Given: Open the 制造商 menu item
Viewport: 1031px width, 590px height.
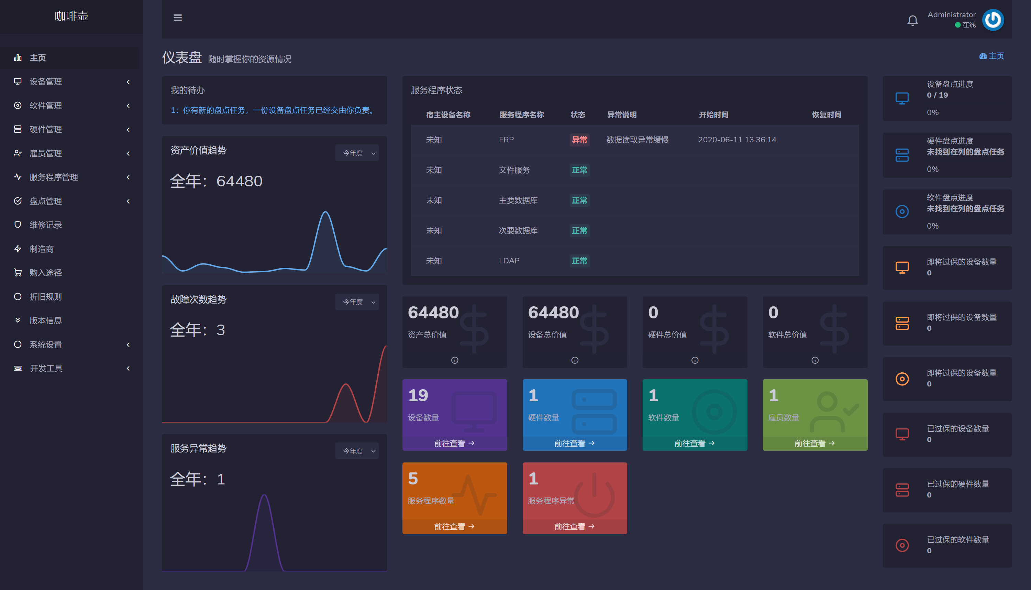Looking at the screenshot, I should tap(42, 249).
